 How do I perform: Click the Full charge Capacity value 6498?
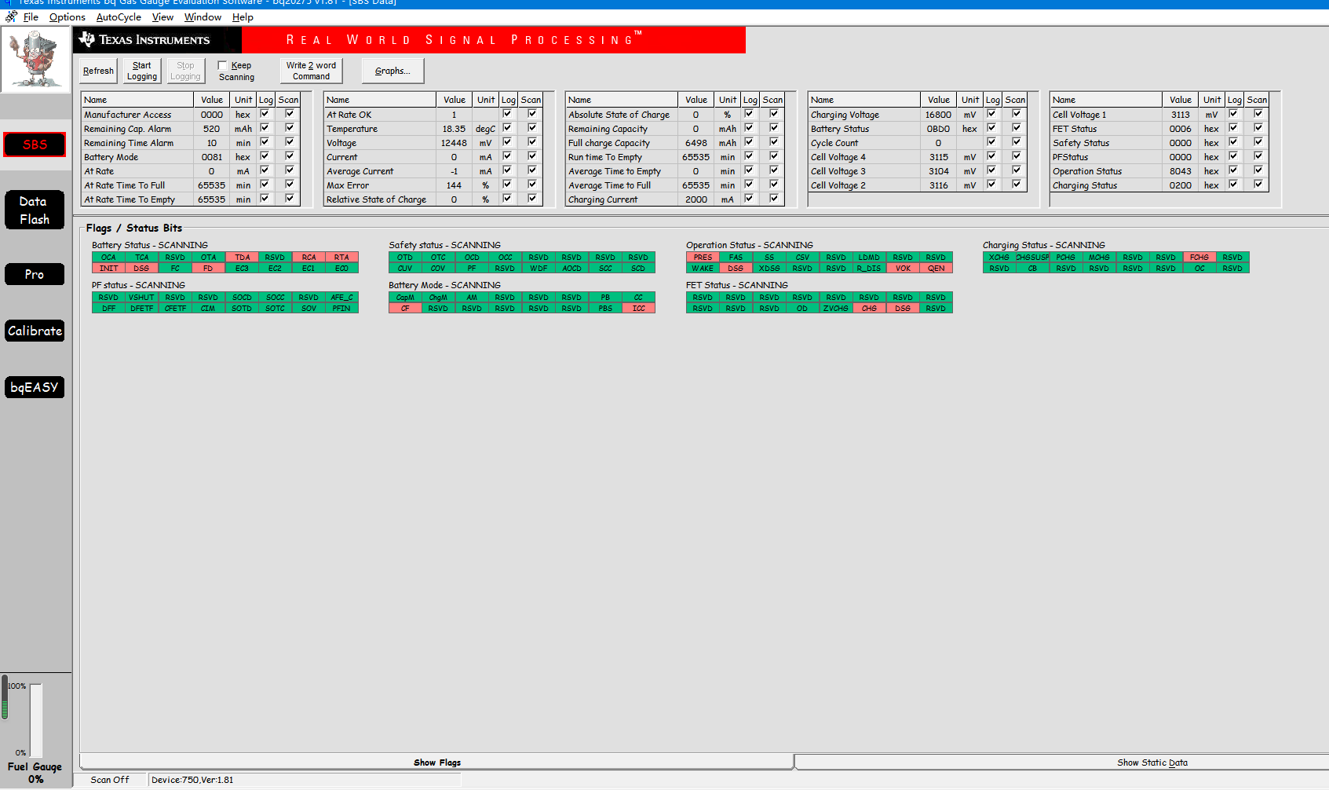(x=696, y=143)
